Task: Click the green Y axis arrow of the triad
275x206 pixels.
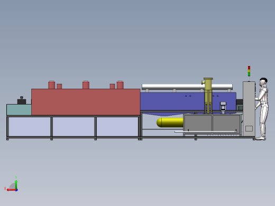Action: pyautogui.click(x=16, y=184)
